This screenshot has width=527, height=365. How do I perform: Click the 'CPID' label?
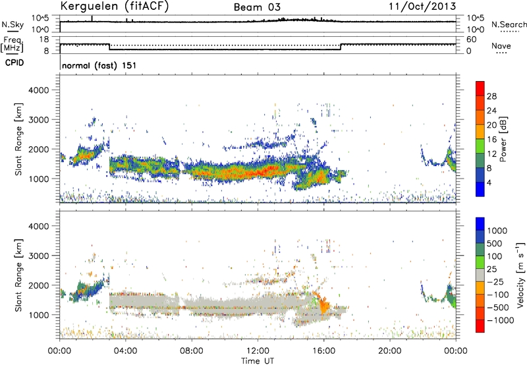pos(14,63)
